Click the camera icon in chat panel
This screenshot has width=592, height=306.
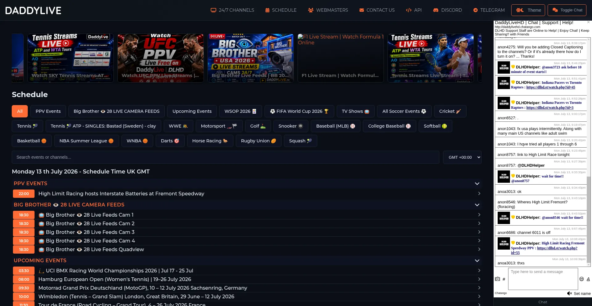497,279
